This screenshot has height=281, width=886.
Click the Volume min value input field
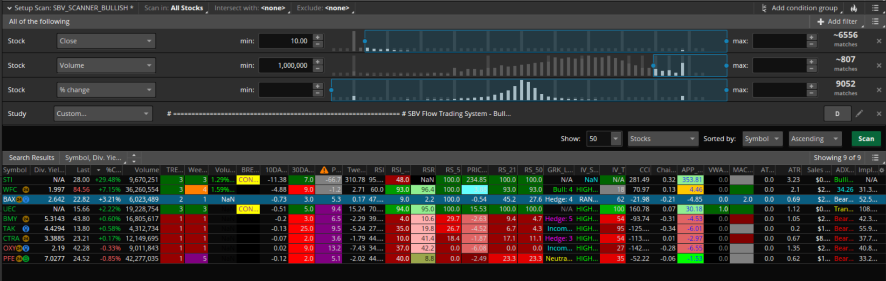tap(285, 65)
